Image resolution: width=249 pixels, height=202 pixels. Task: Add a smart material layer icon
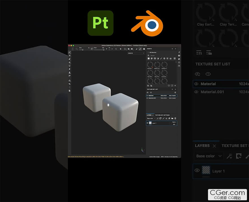click(169, 119)
